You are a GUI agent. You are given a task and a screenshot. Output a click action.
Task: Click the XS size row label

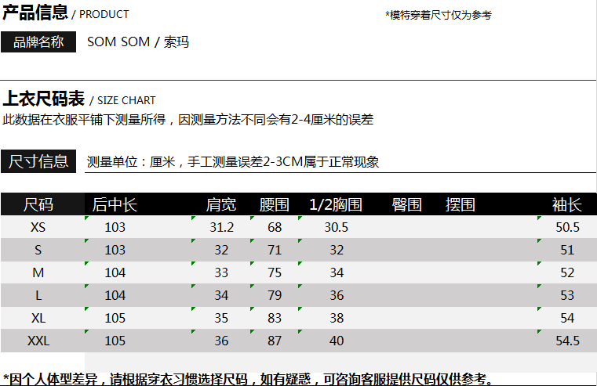[38, 228]
